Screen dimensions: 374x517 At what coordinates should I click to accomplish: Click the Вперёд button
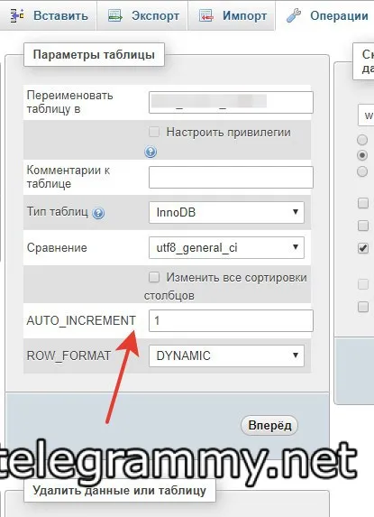(x=269, y=425)
